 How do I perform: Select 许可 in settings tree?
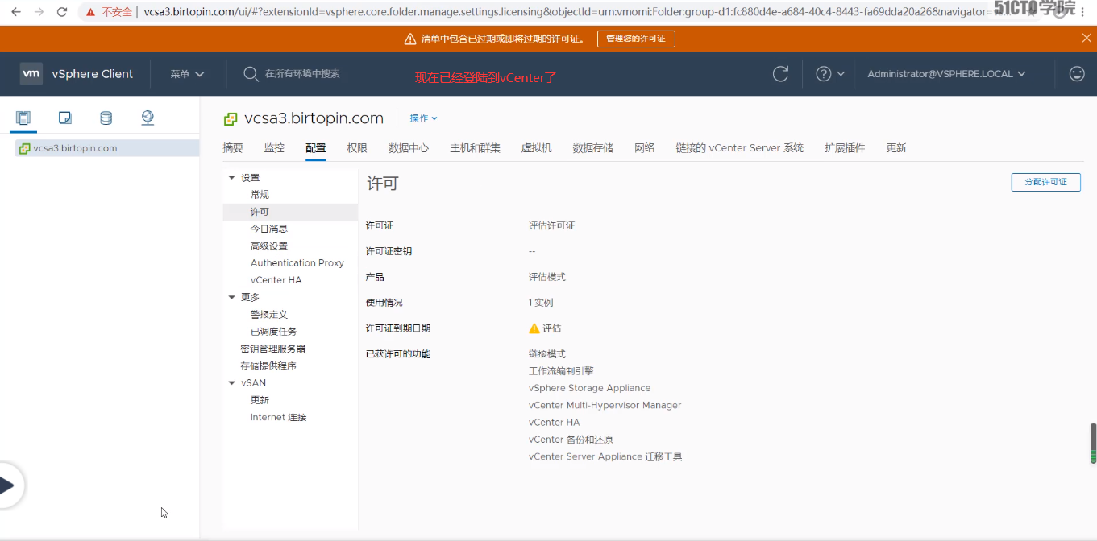[260, 212]
